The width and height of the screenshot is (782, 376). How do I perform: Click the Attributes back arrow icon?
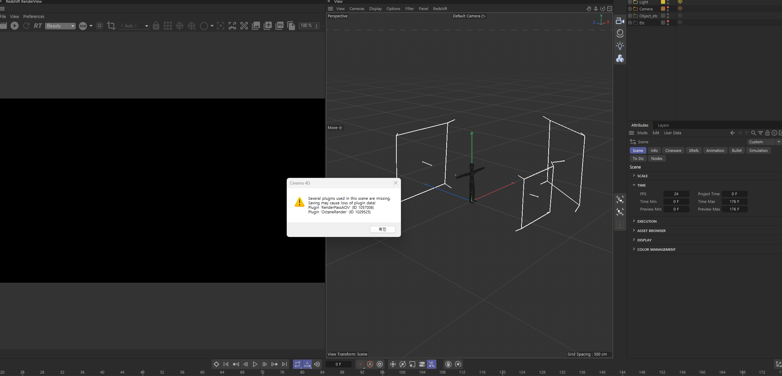pos(732,133)
